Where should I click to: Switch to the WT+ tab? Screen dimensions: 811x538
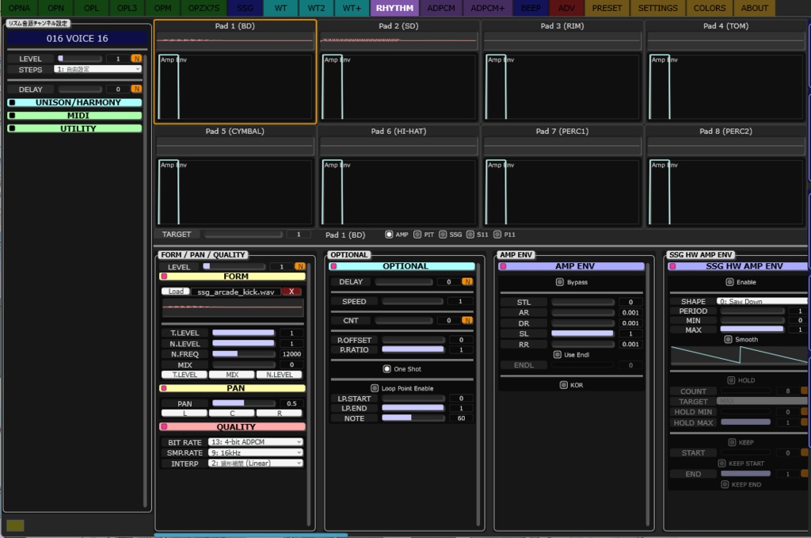[352, 8]
